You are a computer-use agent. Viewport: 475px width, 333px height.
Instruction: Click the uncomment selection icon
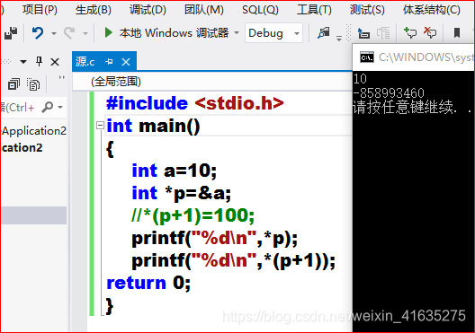click(429, 32)
